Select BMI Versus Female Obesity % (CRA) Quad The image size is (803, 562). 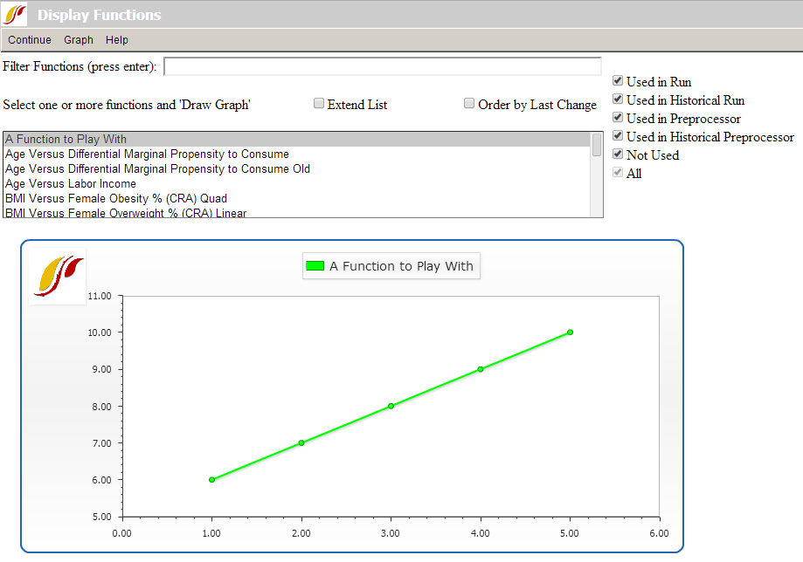click(x=116, y=199)
